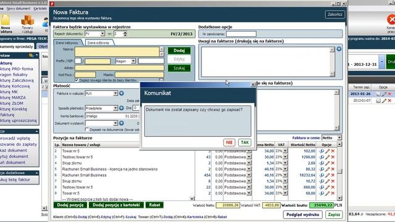The width and height of the screenshot is (395, 222).
Task: Click TAK to save the document
Action: point(244,142)
